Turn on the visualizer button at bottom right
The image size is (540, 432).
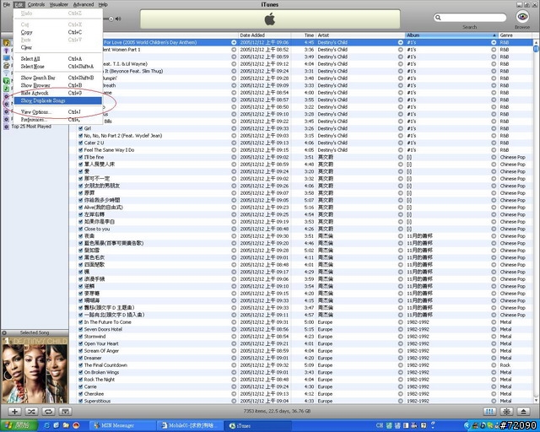click(x=506, y=412)
